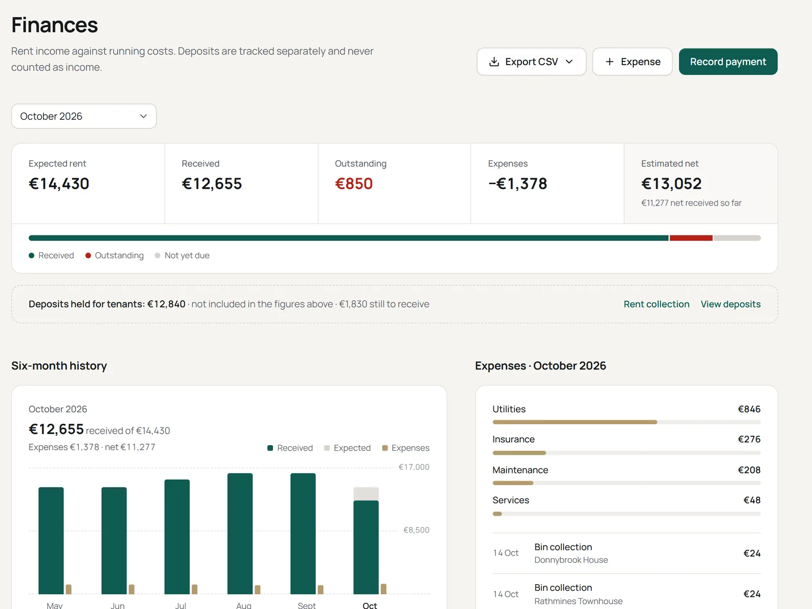Screen dimensions: 812x609
Task: Click the download icon in Export CSV
Action: pyautogui.click(x=494, y=62)
